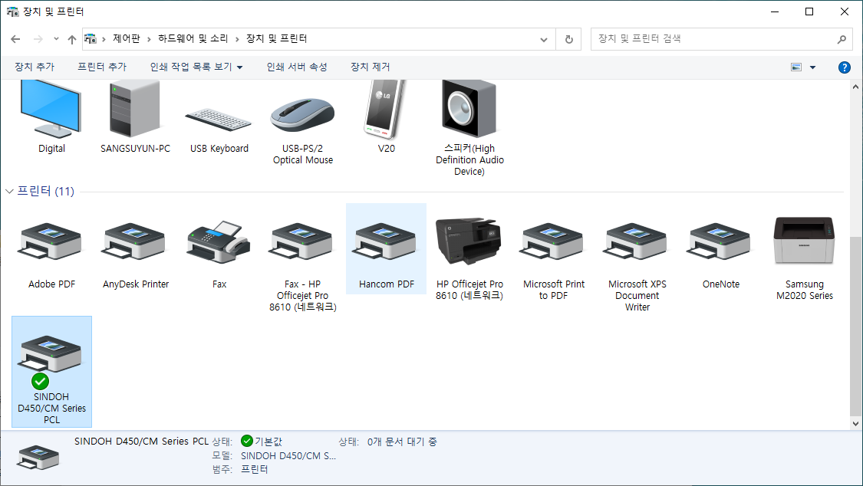
Task: Click the 장치 및 프린터 breadcrumb
Action: coord(276,38)
